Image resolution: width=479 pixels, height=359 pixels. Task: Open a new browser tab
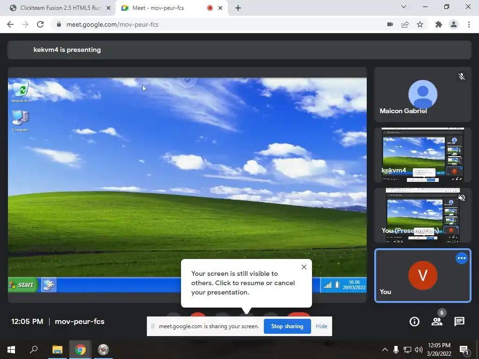click(238, 8)
